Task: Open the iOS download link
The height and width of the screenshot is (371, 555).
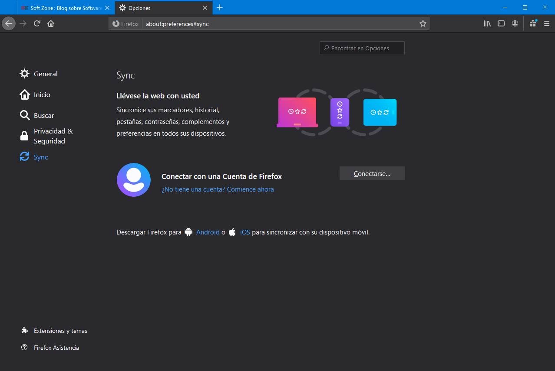Action: (245, 232)
